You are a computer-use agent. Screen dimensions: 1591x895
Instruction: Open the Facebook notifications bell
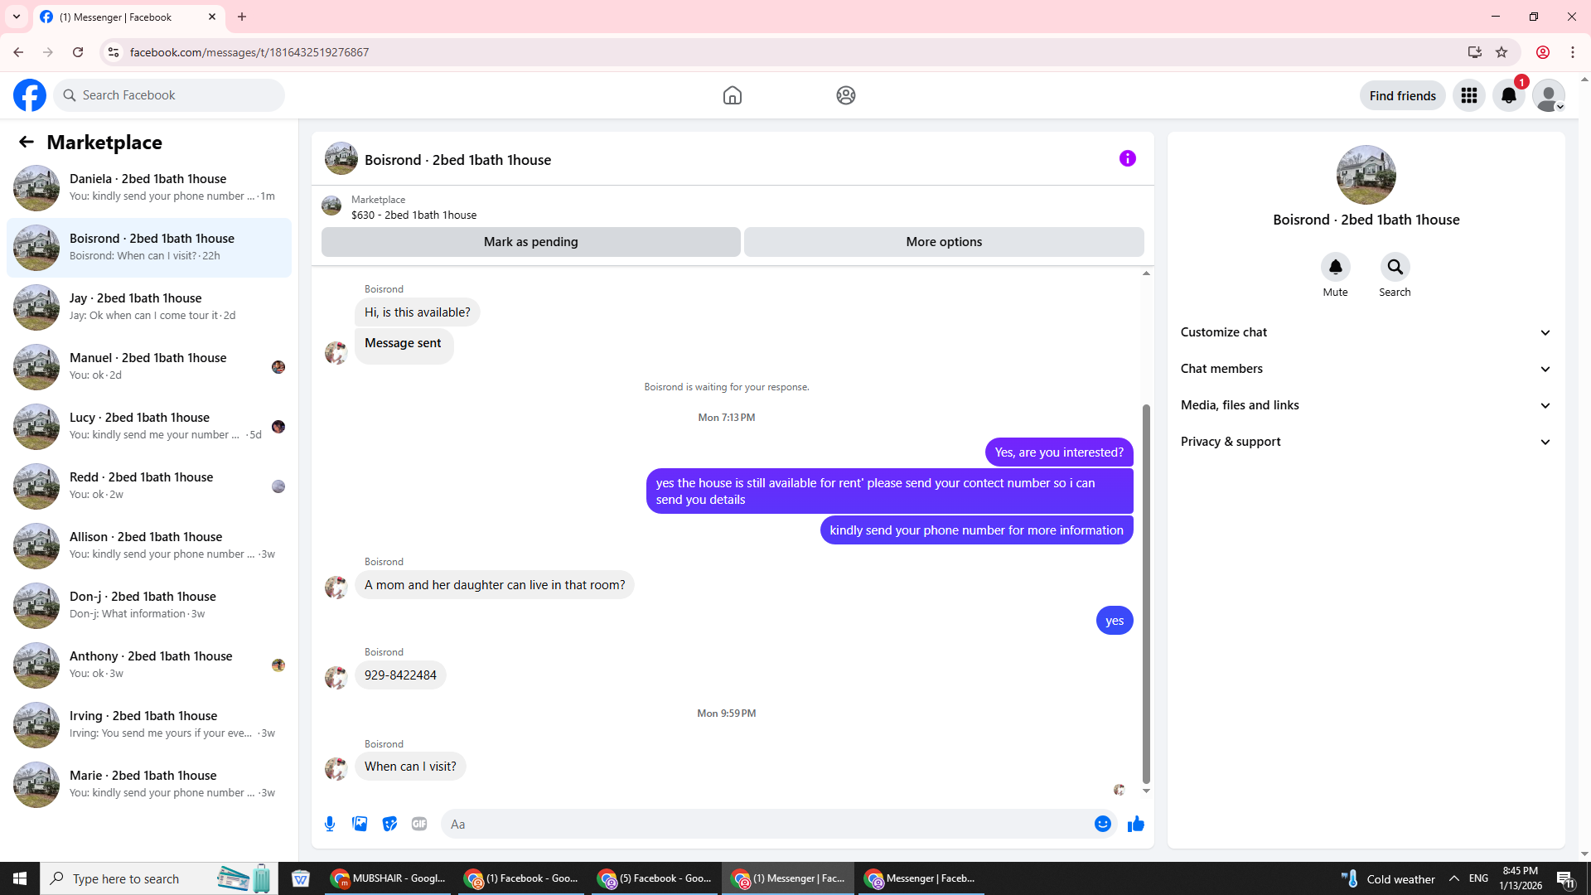1508,96
